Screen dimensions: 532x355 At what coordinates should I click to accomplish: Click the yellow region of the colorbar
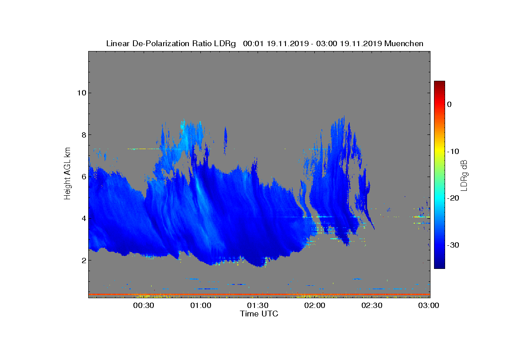tap(439, 152)
